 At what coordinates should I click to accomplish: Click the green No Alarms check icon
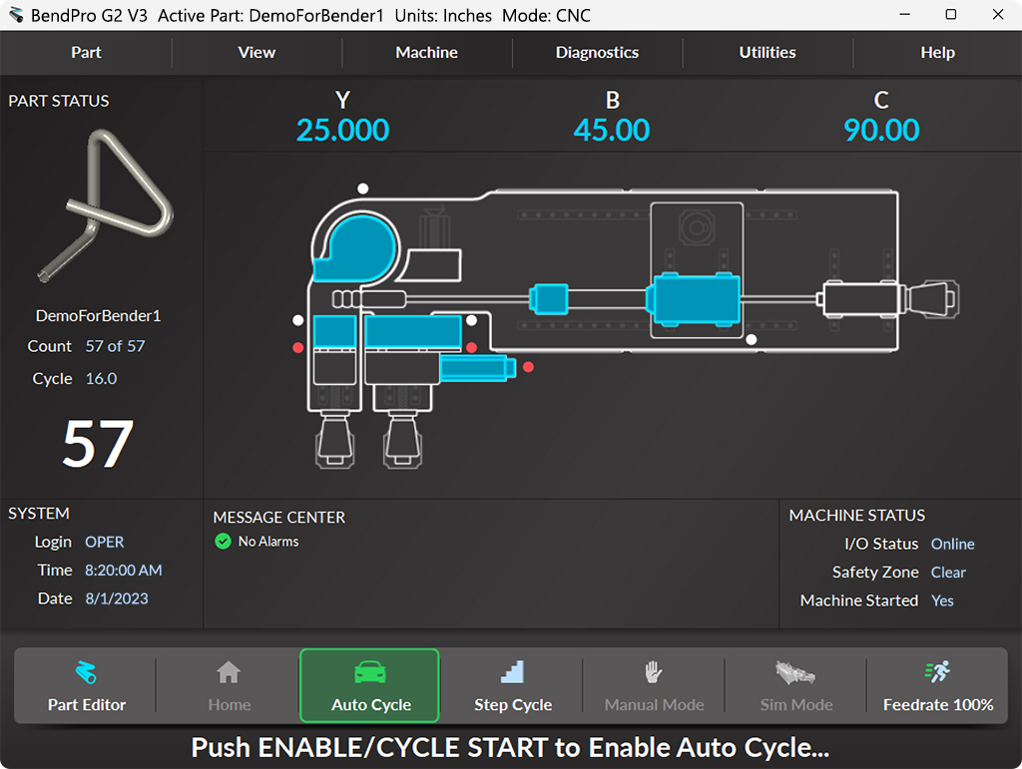pos(223,542)
